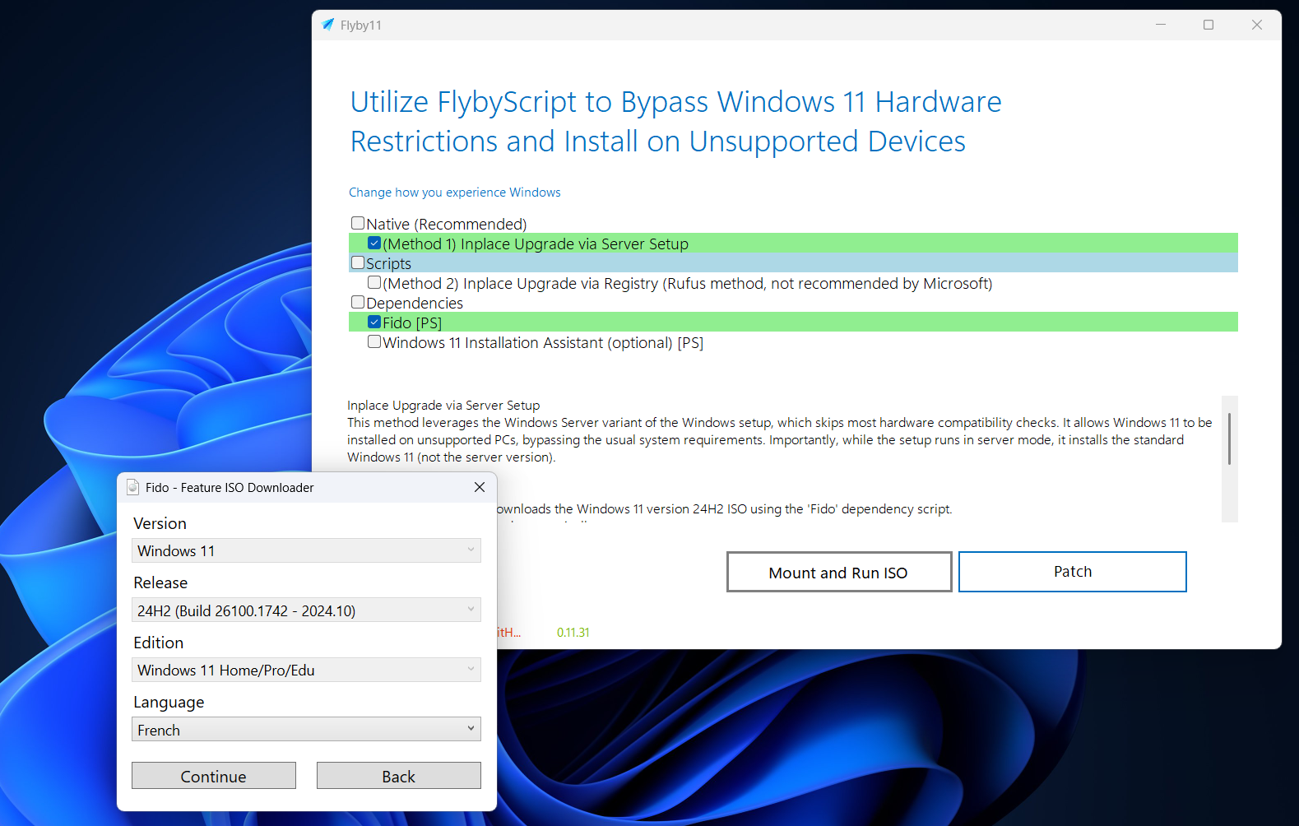Open the Release dropdown showing 24H2 build
The image size is (1299, 826).
[306, 610]
